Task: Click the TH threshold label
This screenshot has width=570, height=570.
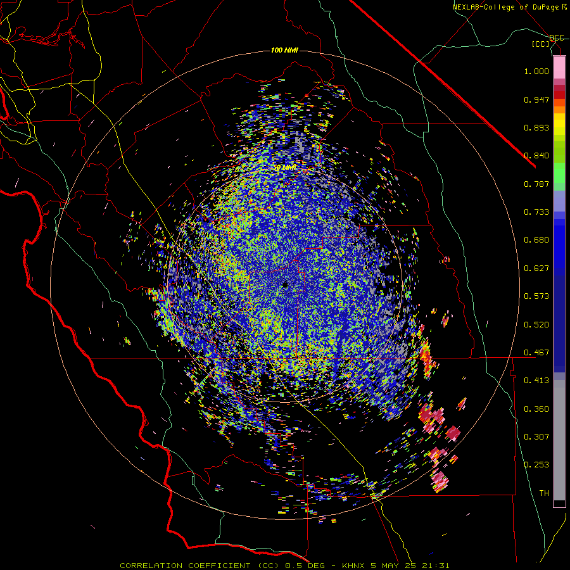Action: (544, 493)
